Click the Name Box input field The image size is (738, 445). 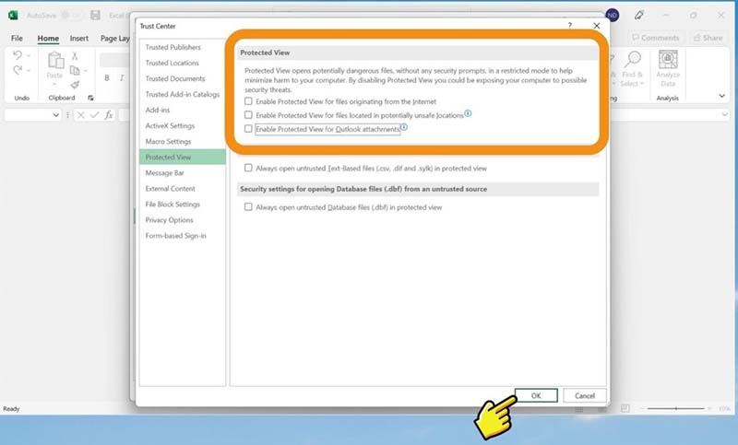click(28, 114)
